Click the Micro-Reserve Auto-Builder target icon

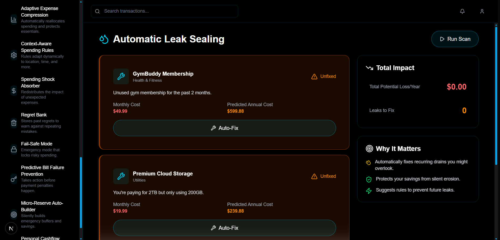point(14,214)
